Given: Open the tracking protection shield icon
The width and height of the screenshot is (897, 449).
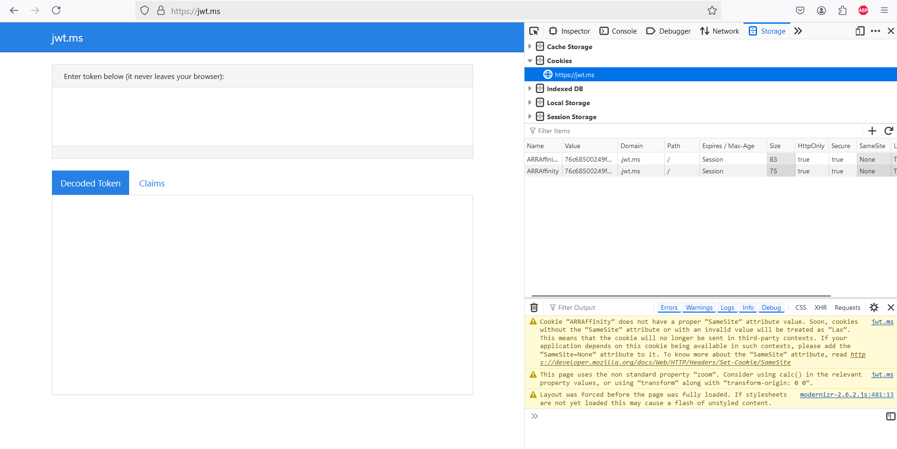Looking at the screenshot, I should [145, 10].
